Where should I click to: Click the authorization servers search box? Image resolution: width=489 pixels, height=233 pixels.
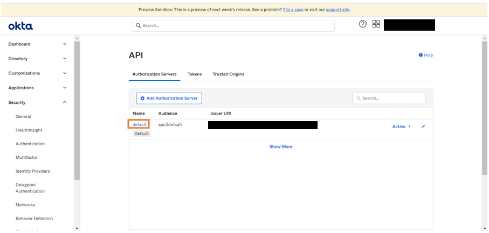pos(389,98)
